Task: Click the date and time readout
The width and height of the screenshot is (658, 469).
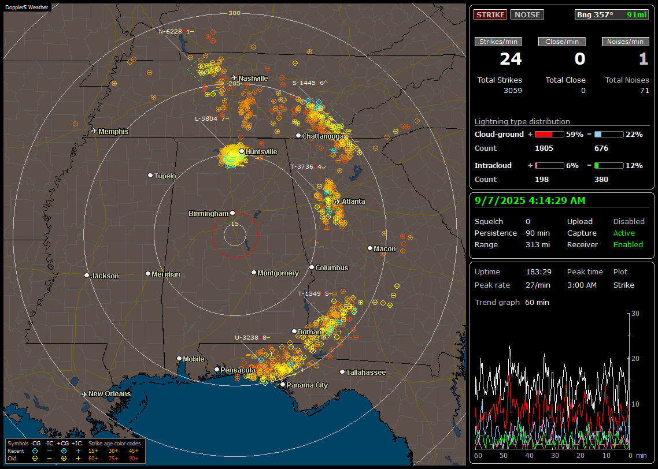Action: tap(530, 200)
